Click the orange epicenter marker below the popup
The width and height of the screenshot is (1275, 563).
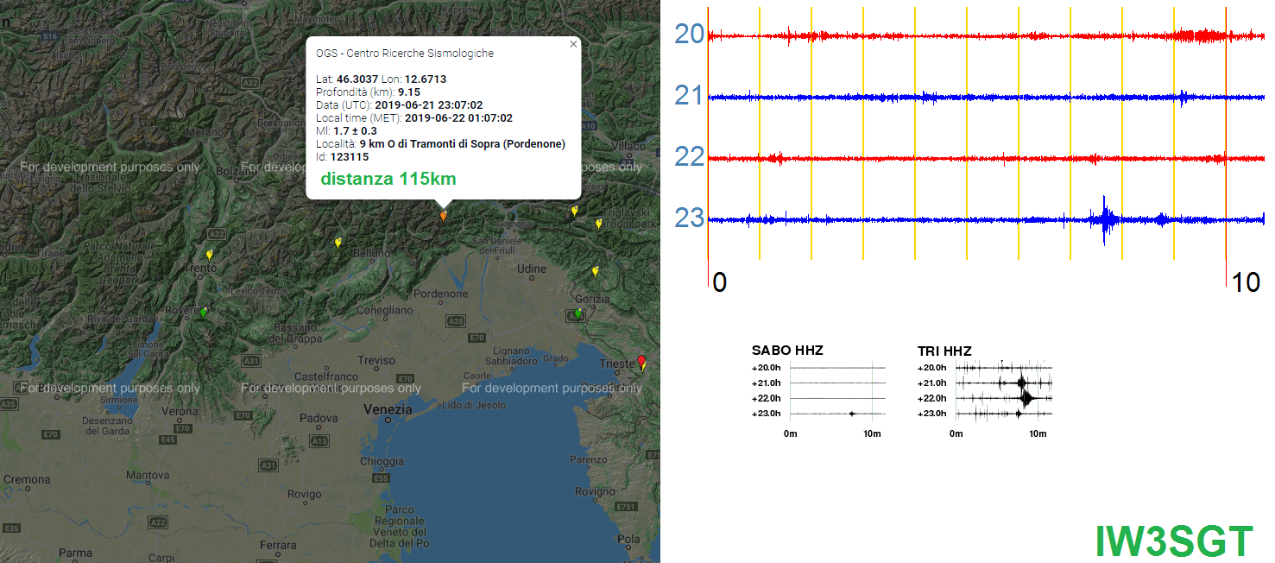coord(443,215)
